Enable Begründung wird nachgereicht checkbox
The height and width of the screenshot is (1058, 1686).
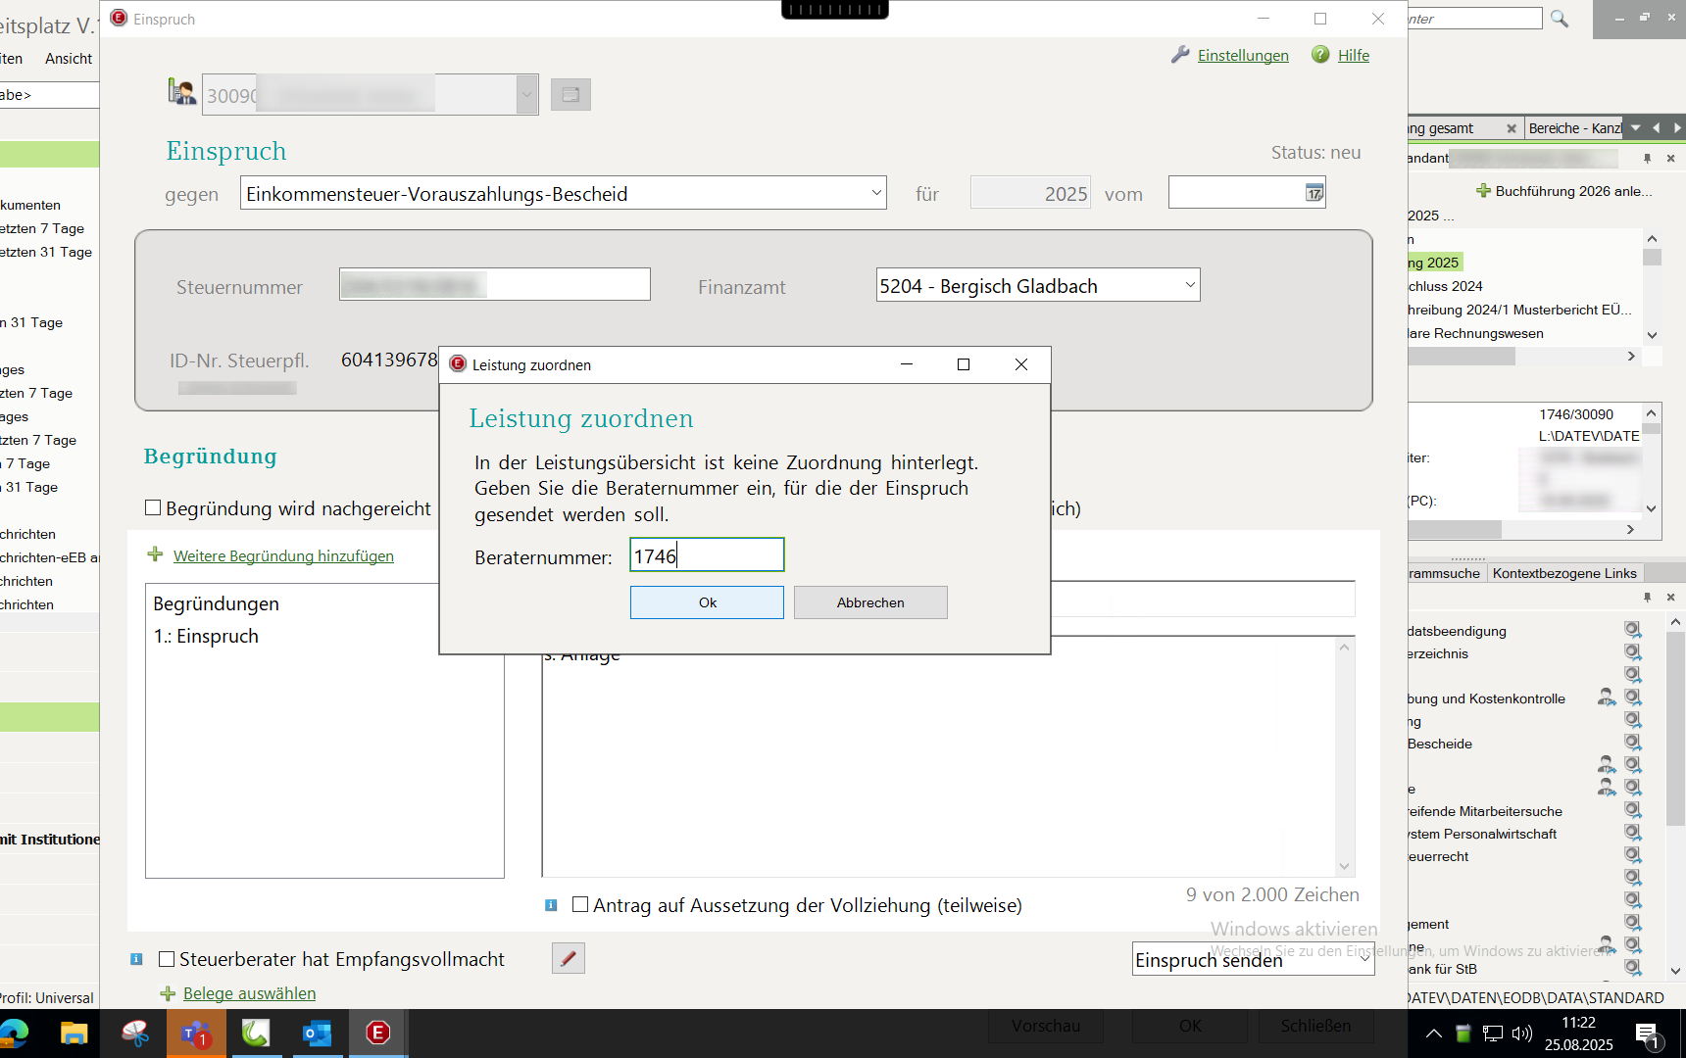(153, 507)
